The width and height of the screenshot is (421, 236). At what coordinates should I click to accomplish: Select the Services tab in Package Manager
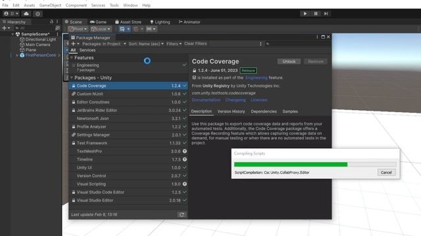[x=87, y=50]
